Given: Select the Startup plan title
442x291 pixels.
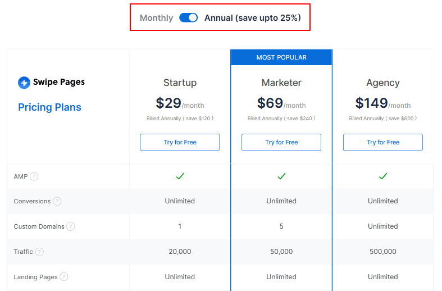Looking at the screenshot, I should coord(180,83).
